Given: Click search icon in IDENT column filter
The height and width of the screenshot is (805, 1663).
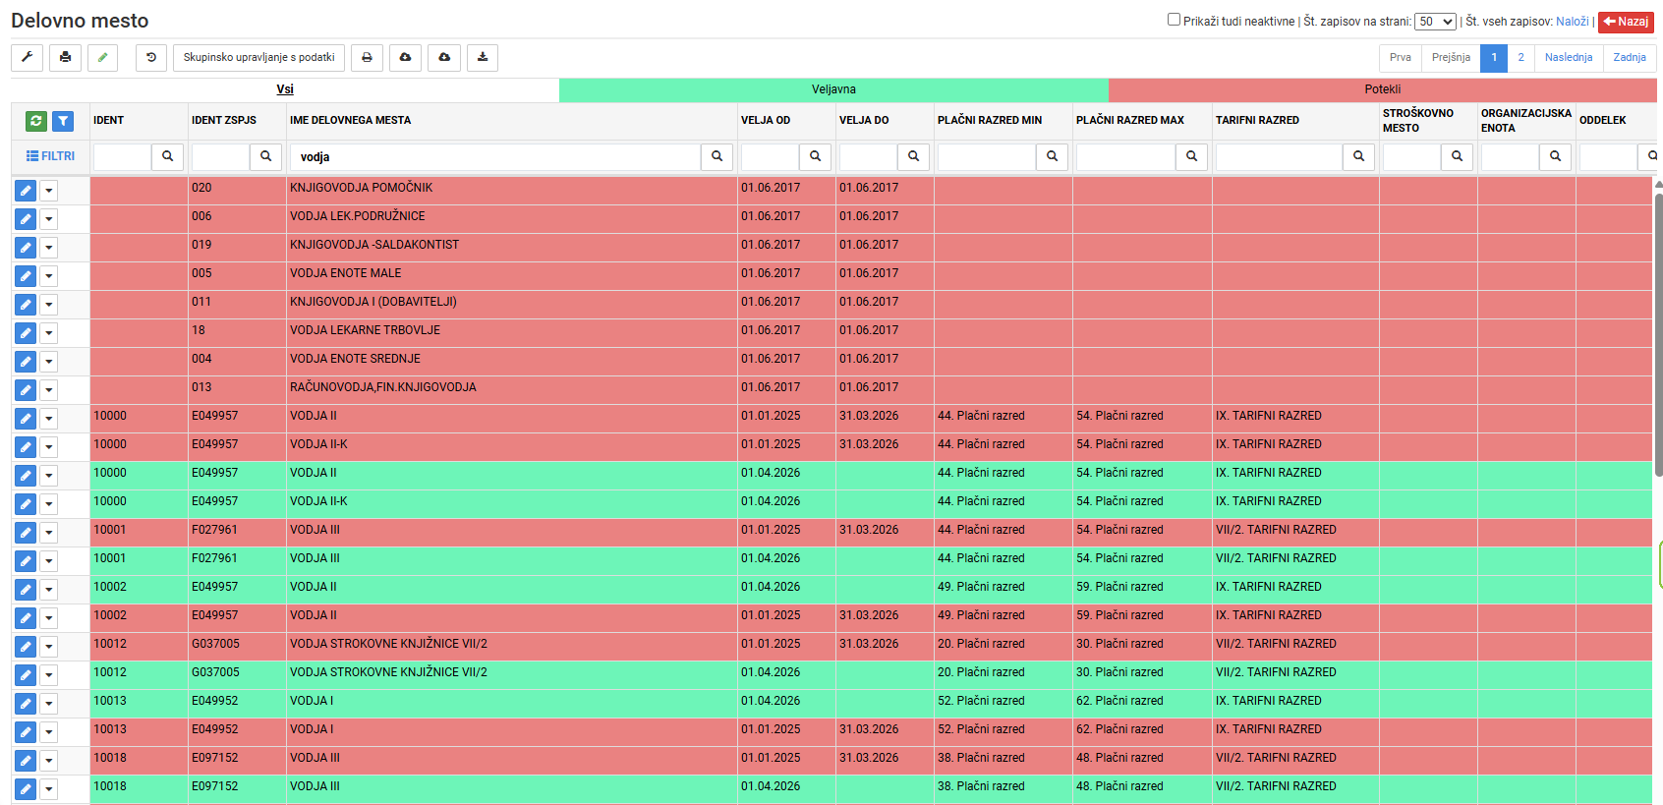Looking at the screenshot, I should coord(167,156).
